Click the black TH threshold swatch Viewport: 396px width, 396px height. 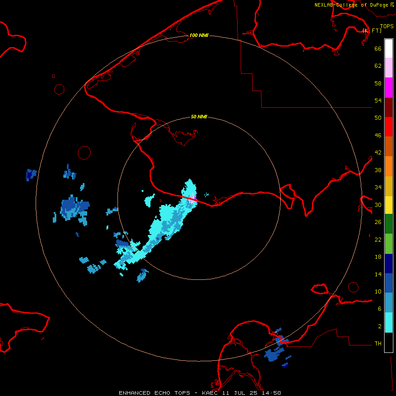pos(389,342)
